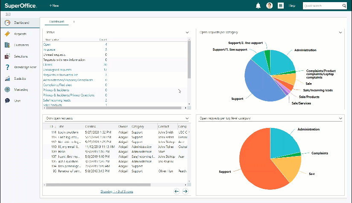Click the Status list vertical scrollbar
Viewport: 352px width, 203px height.
(189, 60)
